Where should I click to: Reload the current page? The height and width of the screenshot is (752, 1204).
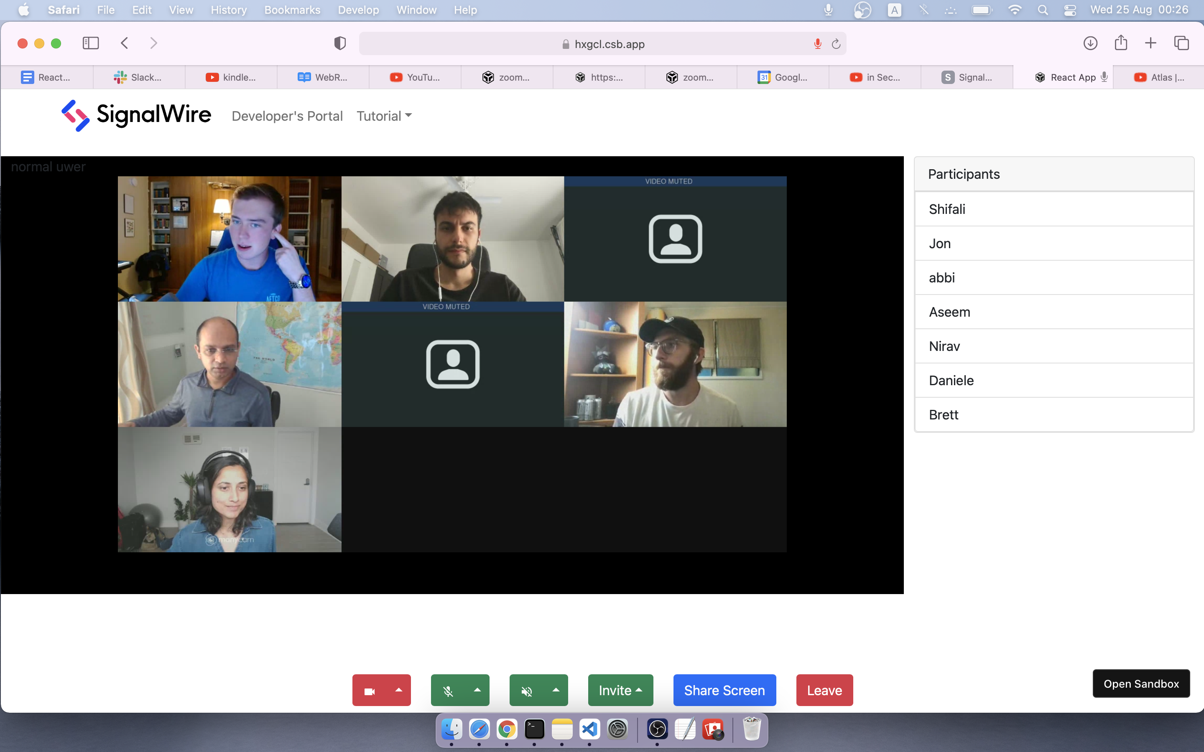[x=836, y=44]
